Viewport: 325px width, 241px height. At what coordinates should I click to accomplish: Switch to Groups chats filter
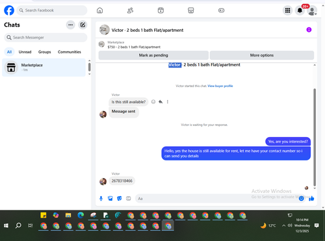click(44, 52)
